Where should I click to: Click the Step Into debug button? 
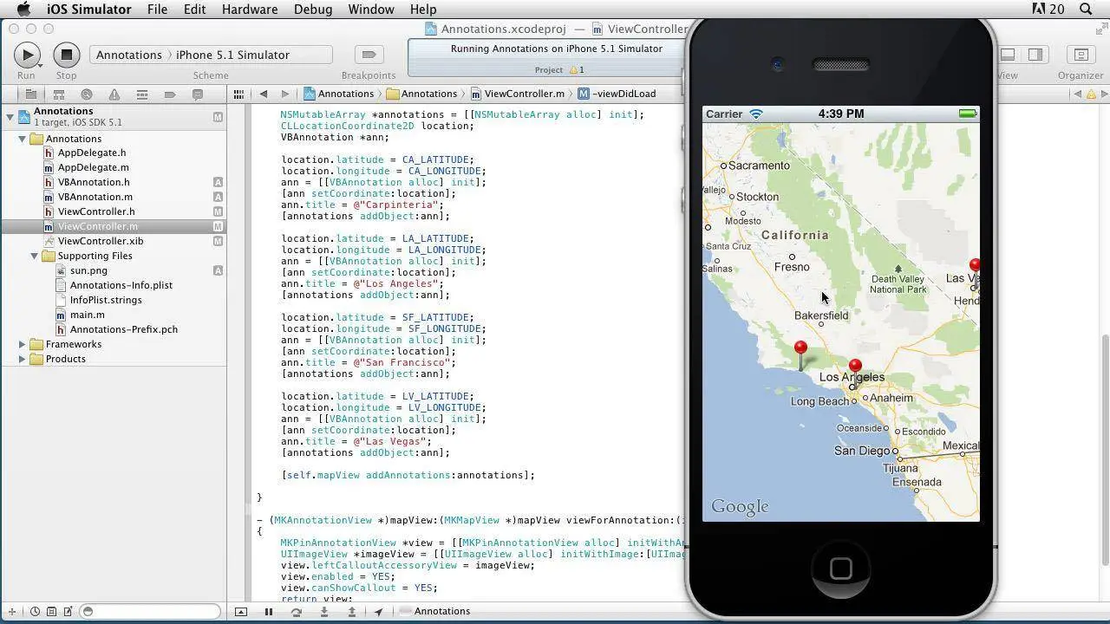[x=324, y=612]
